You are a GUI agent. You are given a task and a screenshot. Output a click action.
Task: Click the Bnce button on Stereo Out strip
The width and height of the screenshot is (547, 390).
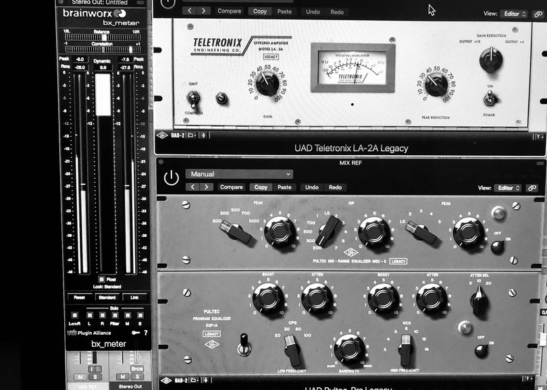[x=136, y=368]
